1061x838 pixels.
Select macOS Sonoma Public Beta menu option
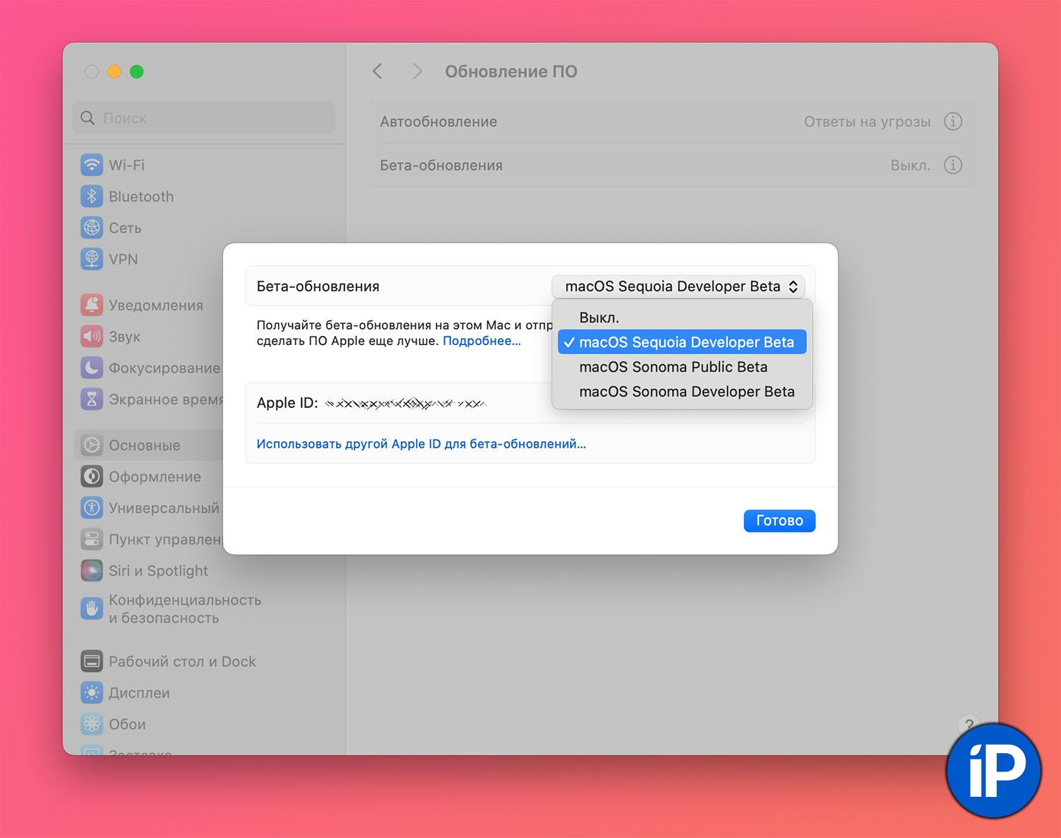click(682, 367)
